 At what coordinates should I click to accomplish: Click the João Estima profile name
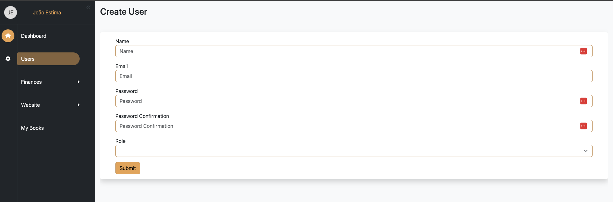(47, 12)
